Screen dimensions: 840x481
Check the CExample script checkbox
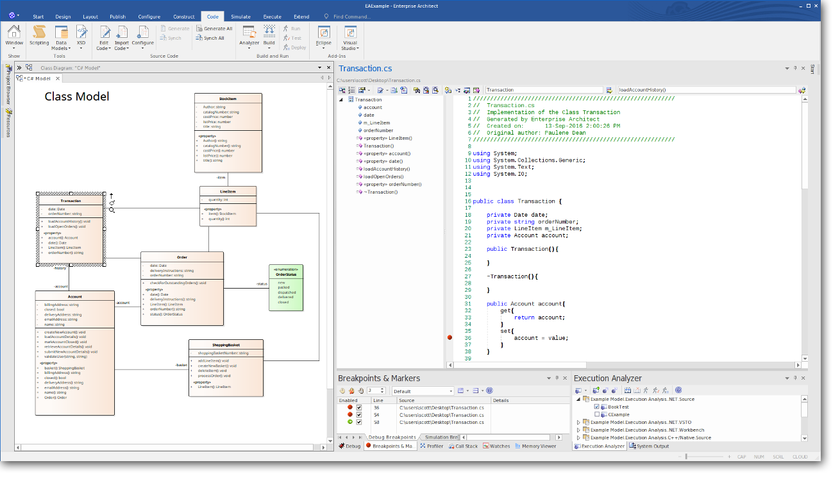(x=597, y=414)
